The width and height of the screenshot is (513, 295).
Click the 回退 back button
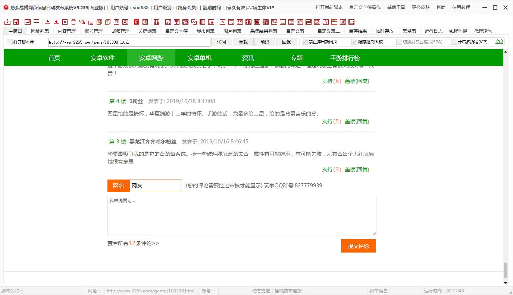287,42
